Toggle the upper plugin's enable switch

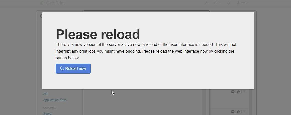point(233,92)
